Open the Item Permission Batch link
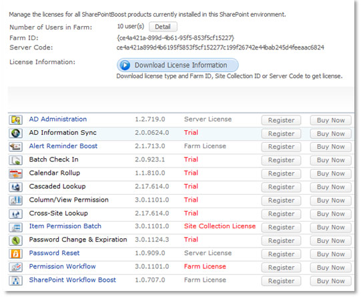Image resolution: width=361 pixels, height=297 pixels. [x=65, y=226]
